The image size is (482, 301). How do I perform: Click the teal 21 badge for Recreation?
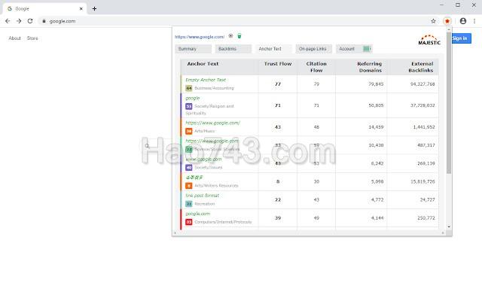[x=189, y=204]
